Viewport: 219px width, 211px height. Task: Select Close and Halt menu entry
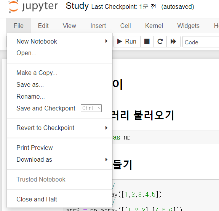coord(60,199)
